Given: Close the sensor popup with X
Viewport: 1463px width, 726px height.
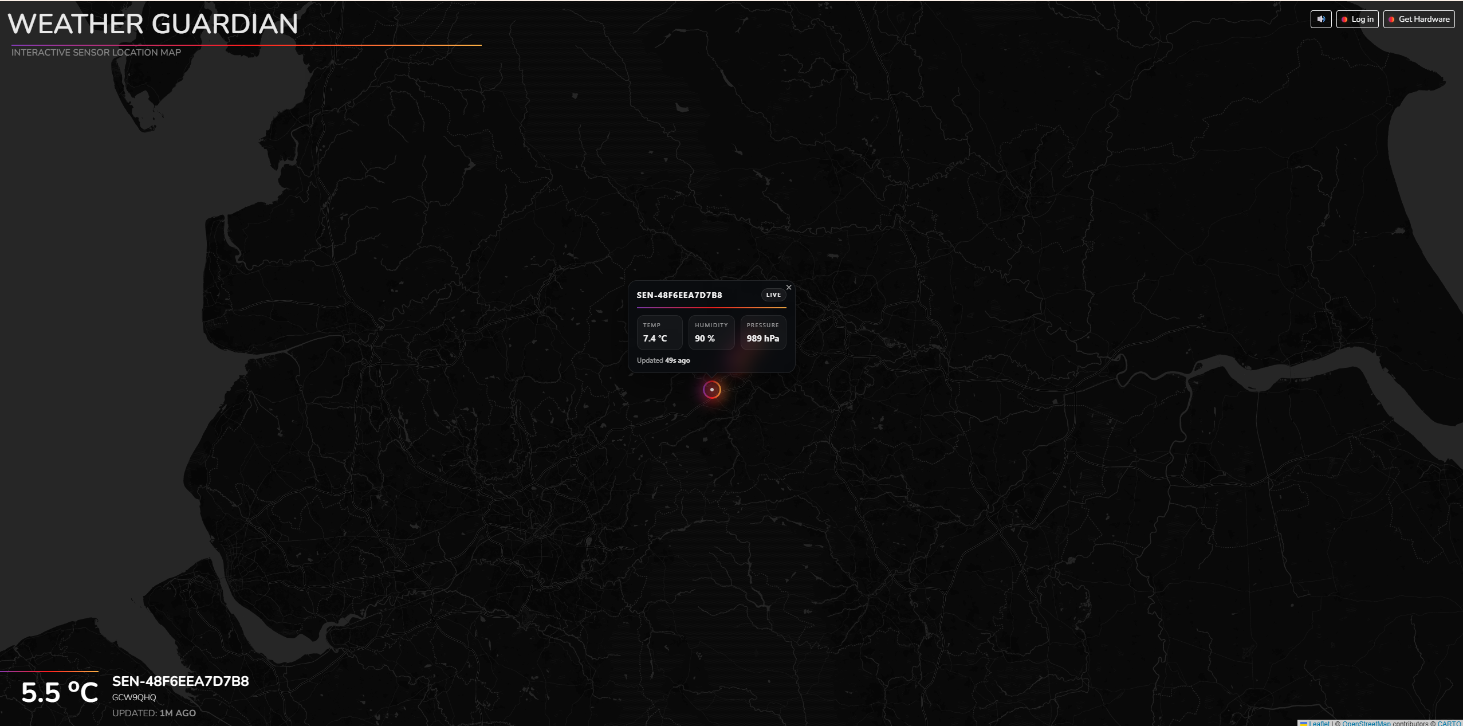Looking at the screenshot, I should (789, 288).
